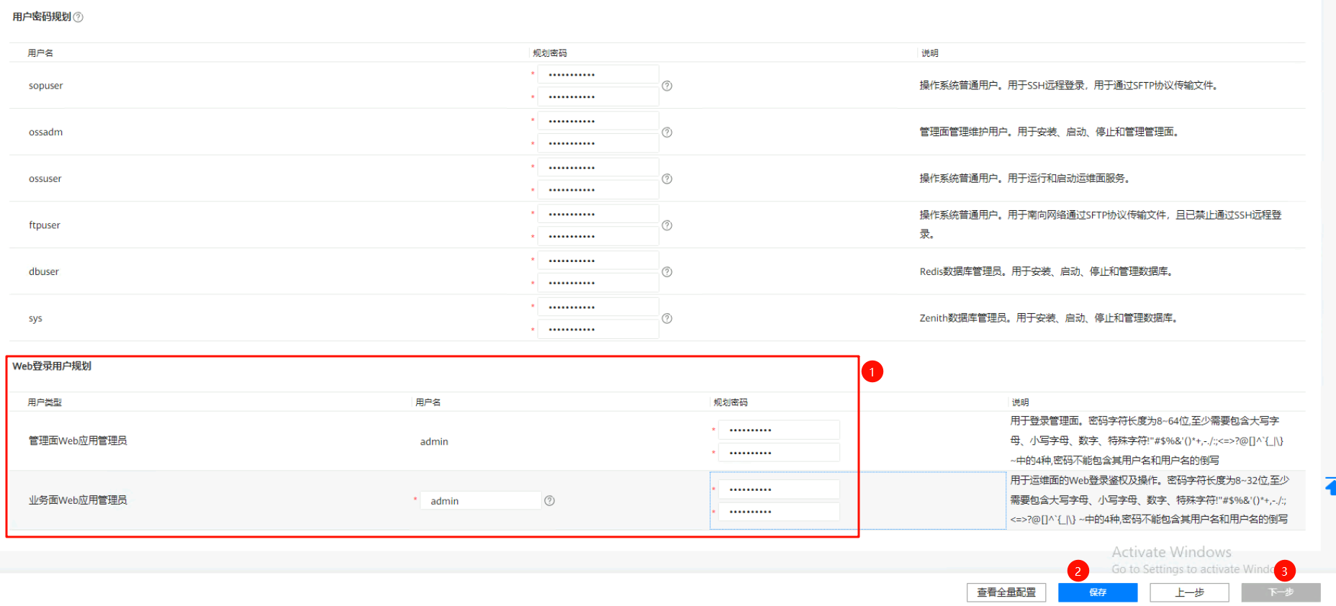1336x606 pixels.
Task: Select the first sys password field
Action: click(x=597, y=307)
